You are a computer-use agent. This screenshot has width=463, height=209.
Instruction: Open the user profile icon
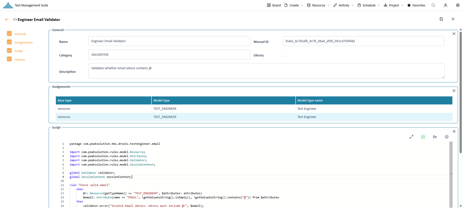click(x=445, y=5)
